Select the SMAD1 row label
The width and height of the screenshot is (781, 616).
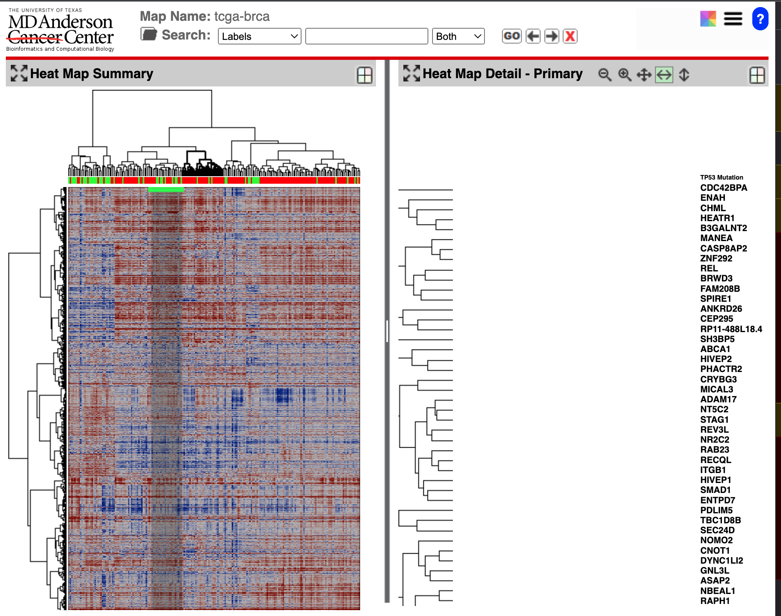pos(715,490)
